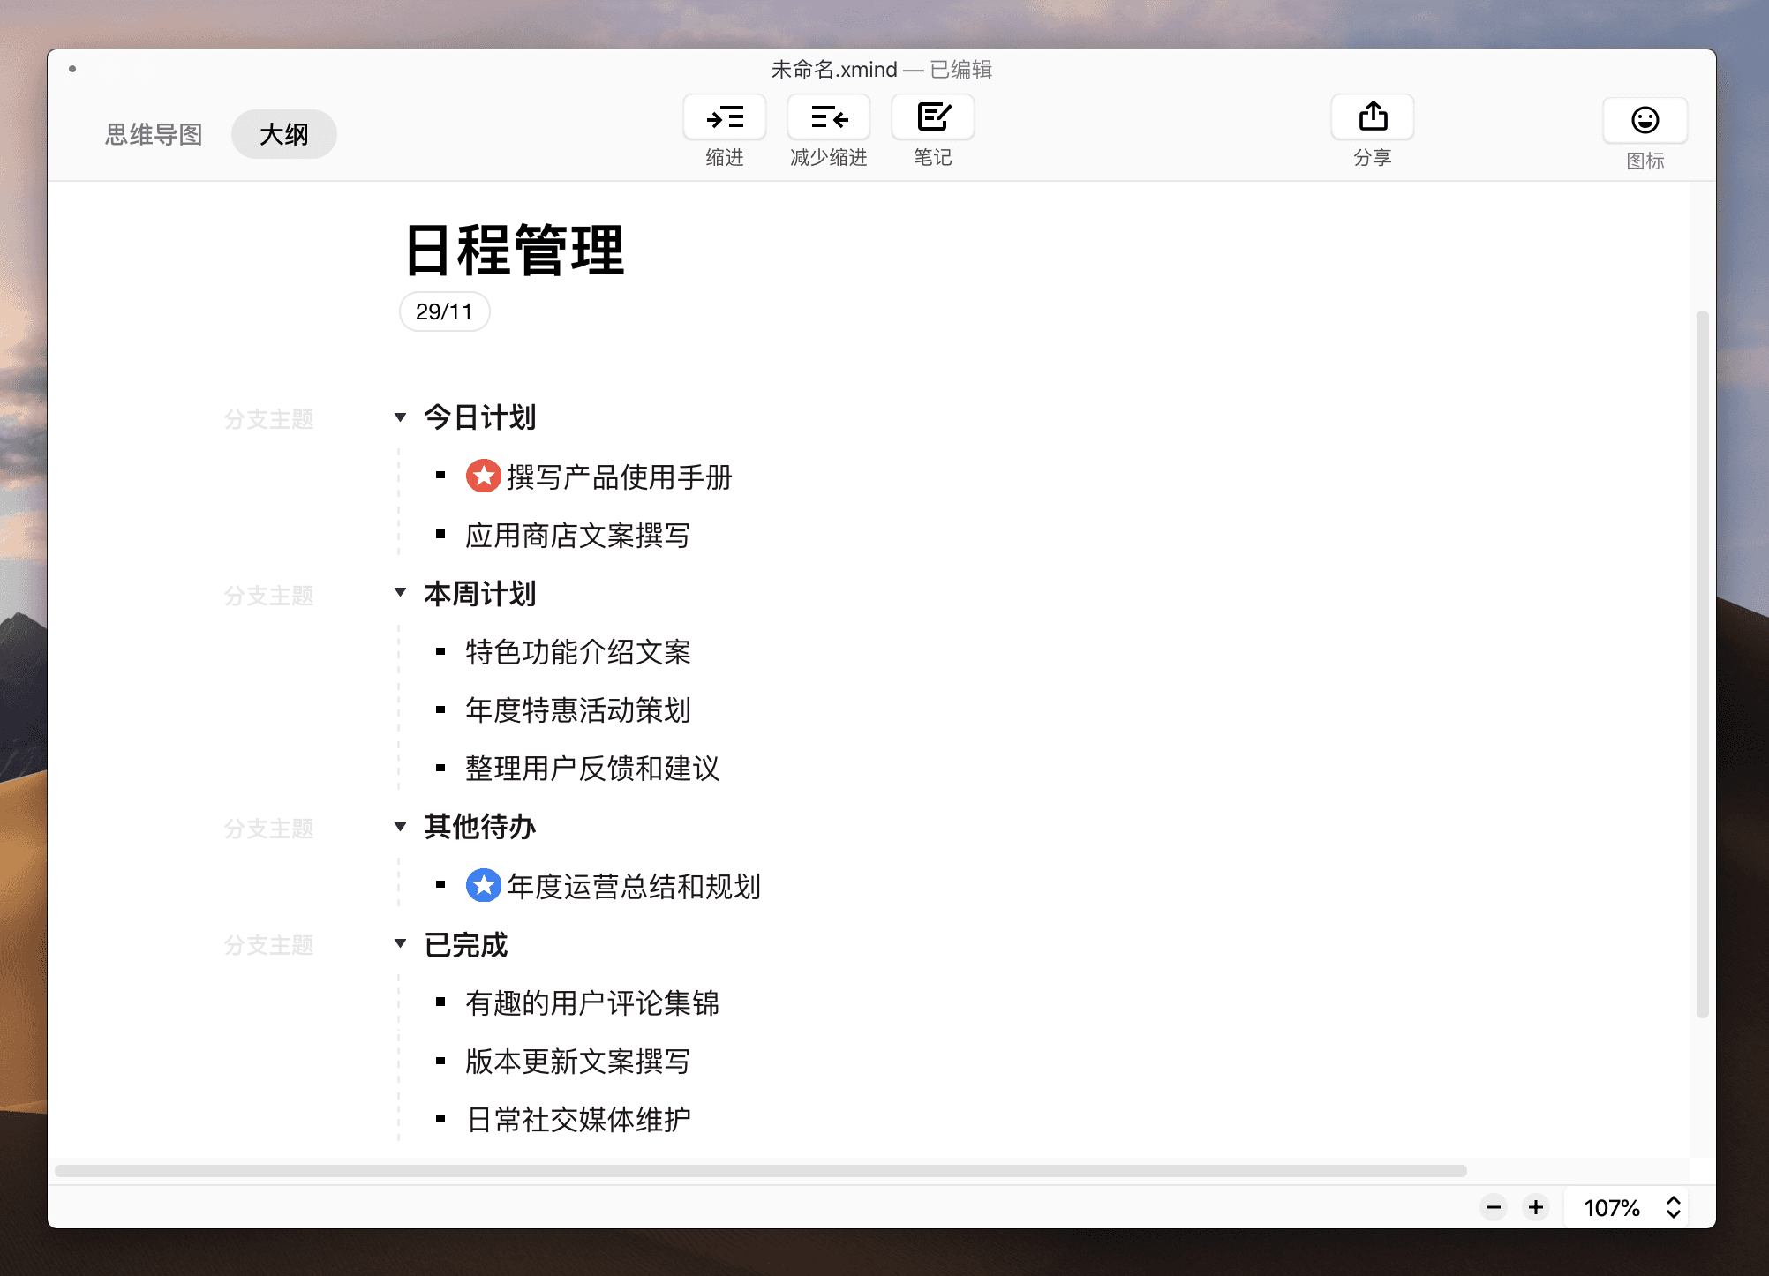Click the red star marker on 撰写产品使用手册
The image size is (1769, 1276).
tap(483, 476)
